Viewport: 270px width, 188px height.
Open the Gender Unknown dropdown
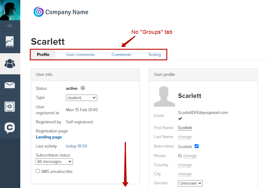click(x=190, y=183)
